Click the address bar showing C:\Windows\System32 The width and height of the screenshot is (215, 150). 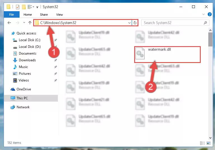[83, 23]
